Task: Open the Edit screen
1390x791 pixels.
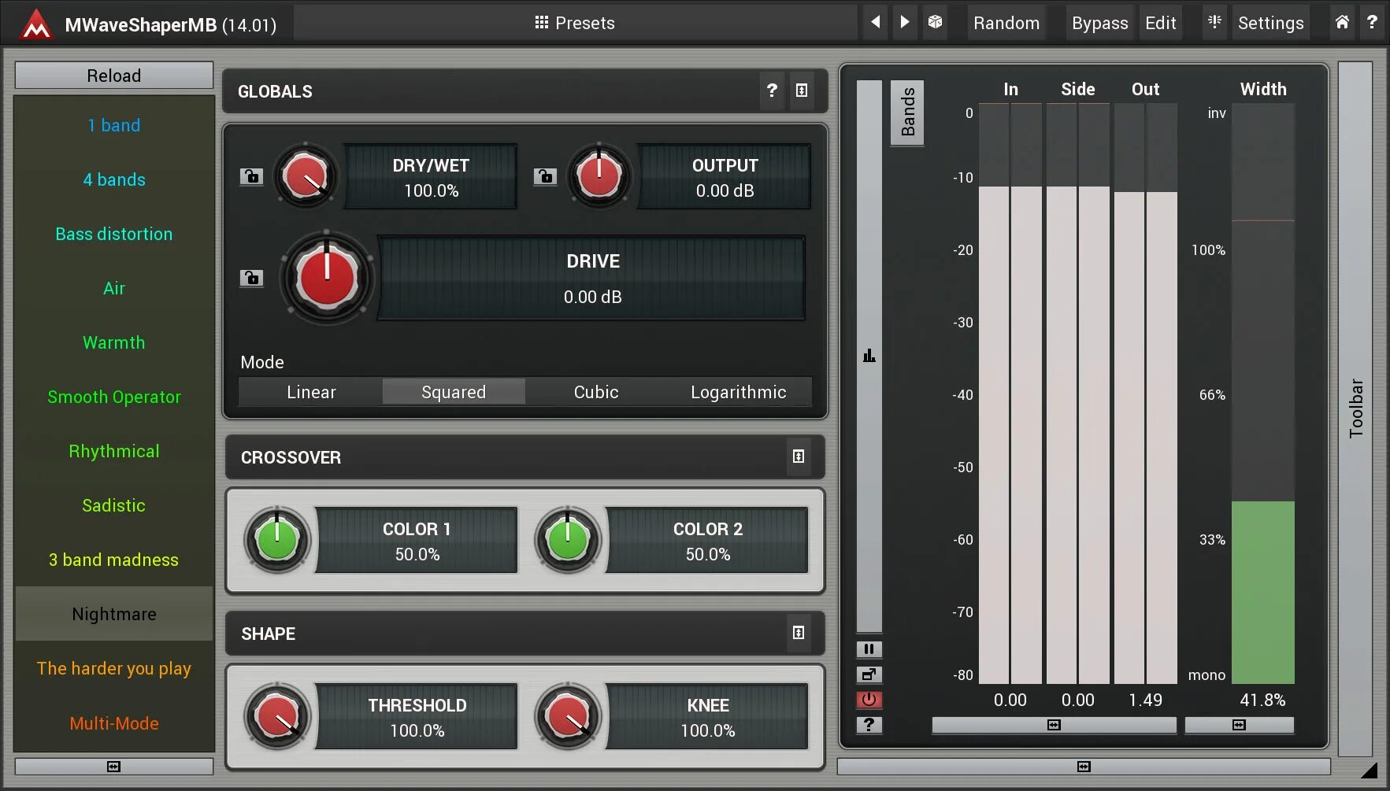Action: click(1160, 23)
